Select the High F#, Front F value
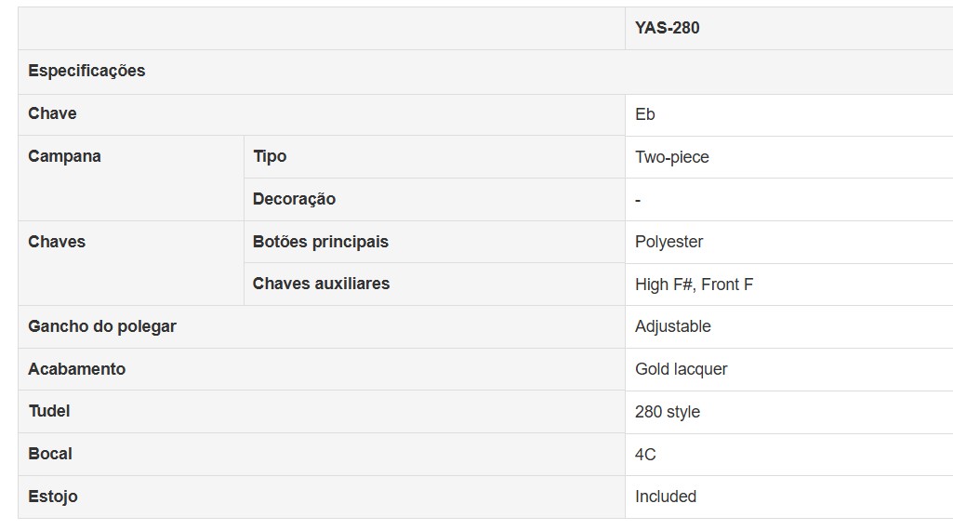The image size is (953, 530). click(695, 285)
